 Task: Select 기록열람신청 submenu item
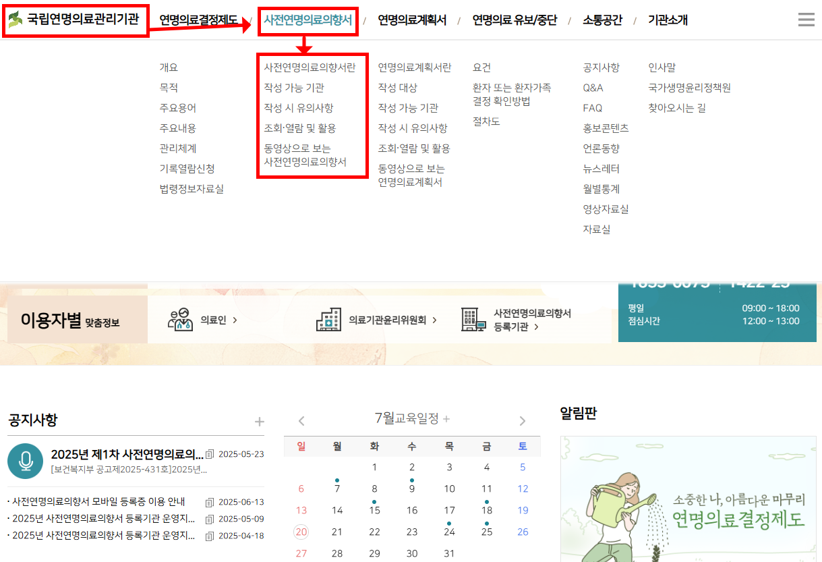click(187, 169)
